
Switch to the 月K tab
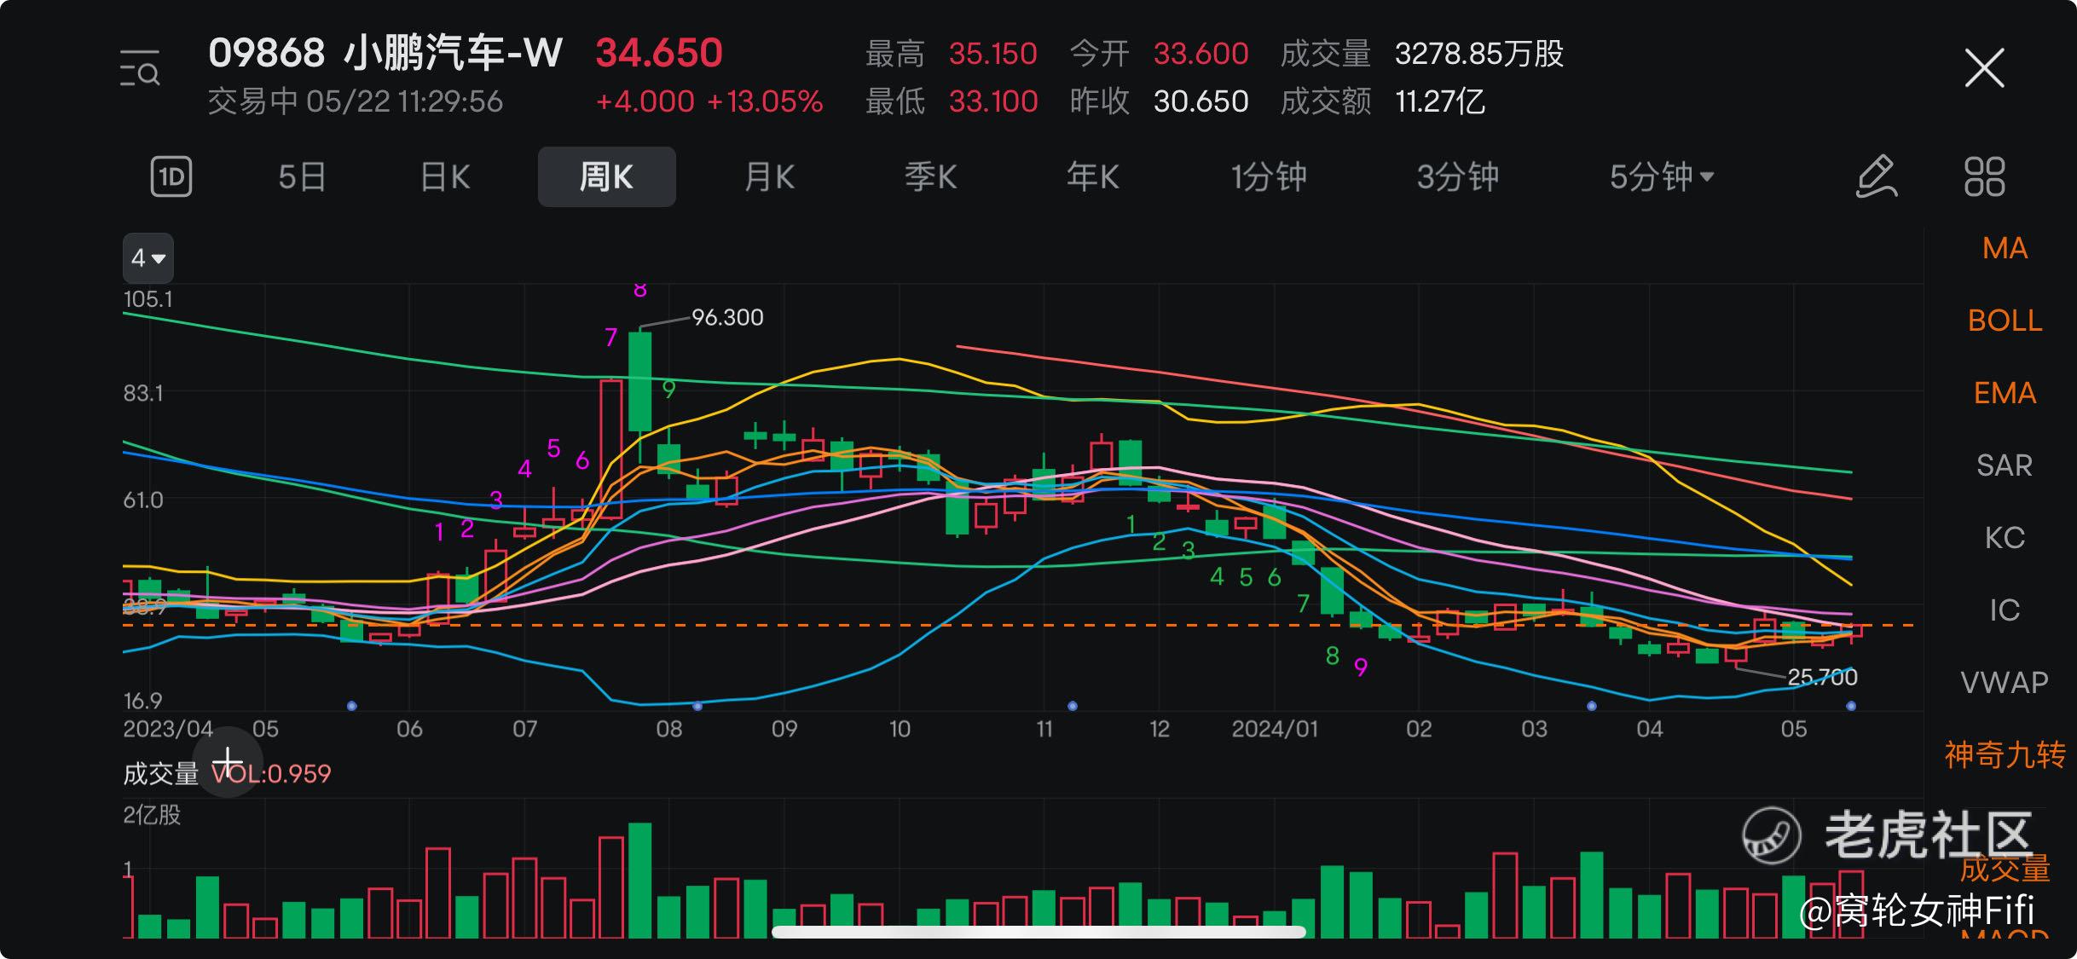(x=769, y=176)
